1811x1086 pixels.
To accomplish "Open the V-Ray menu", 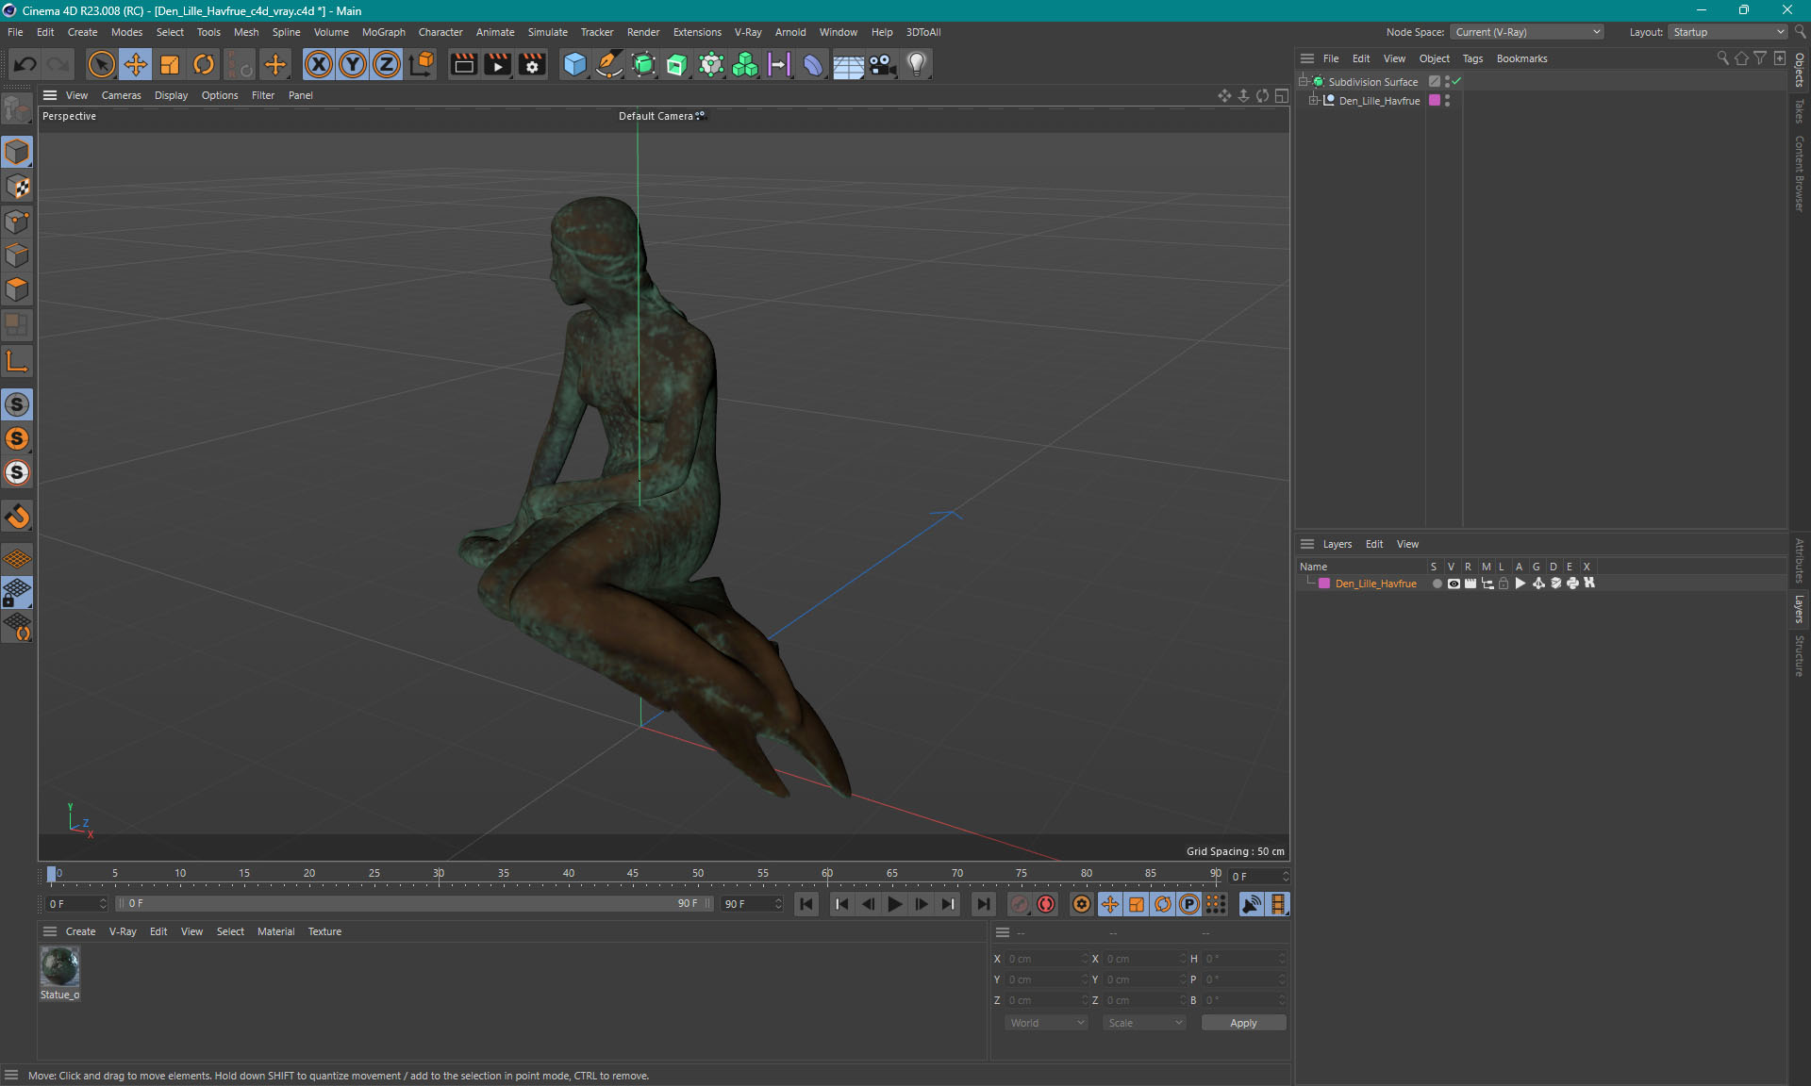I will pos(748,32).
